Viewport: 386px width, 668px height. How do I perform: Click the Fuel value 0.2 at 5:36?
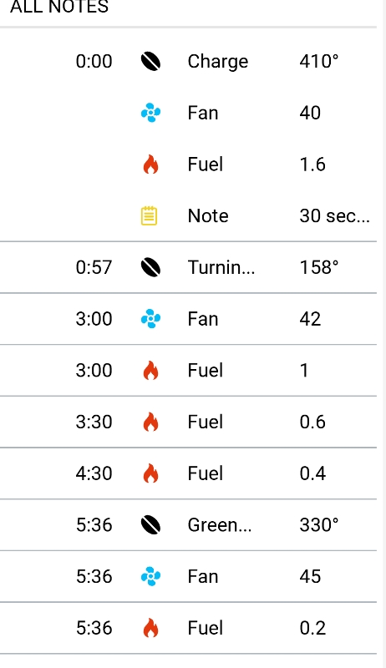(x=312, y=628)
